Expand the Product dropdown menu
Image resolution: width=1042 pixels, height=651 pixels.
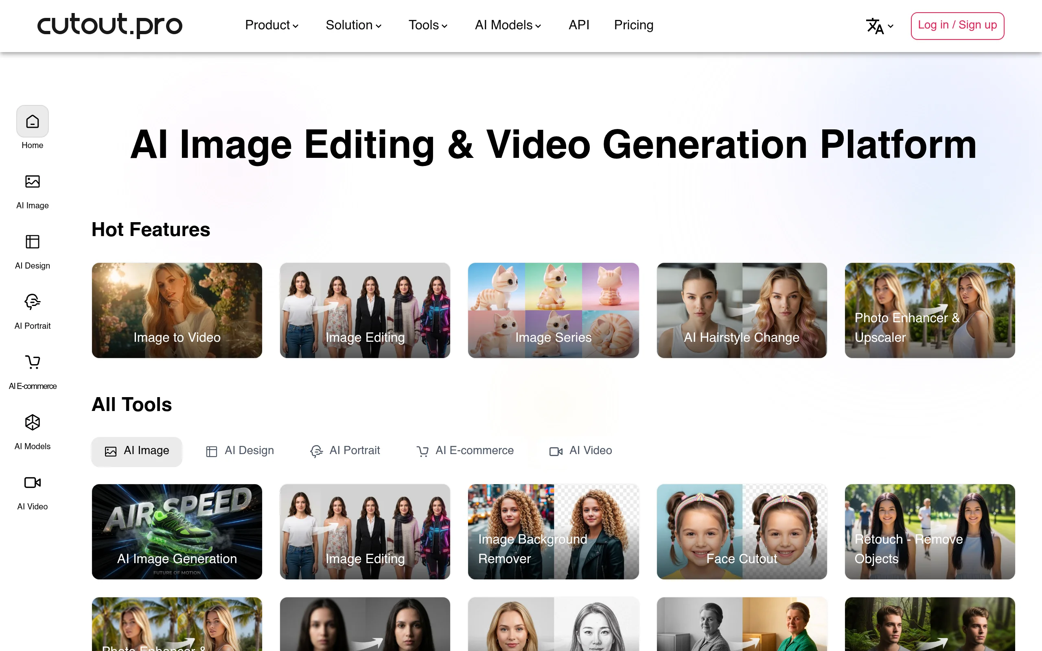[271, 25]
